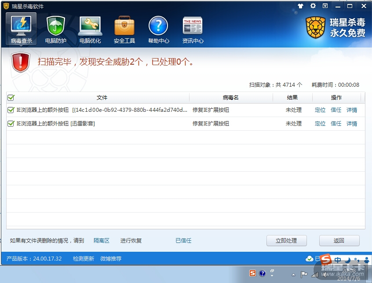The width and height of the screenshot is (372, 283).
Task: Click the Sogou input icon in taskbar
Action: pyautogui.click(x=252, y=273)
